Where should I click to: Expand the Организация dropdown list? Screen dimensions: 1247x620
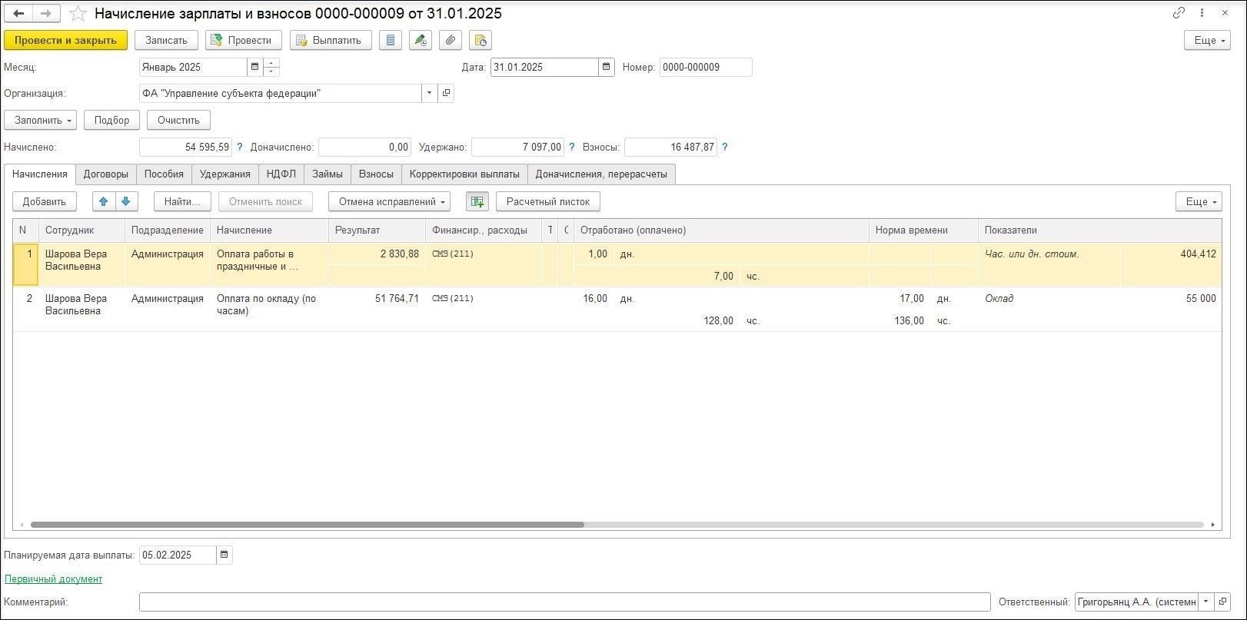pos(430,93)
